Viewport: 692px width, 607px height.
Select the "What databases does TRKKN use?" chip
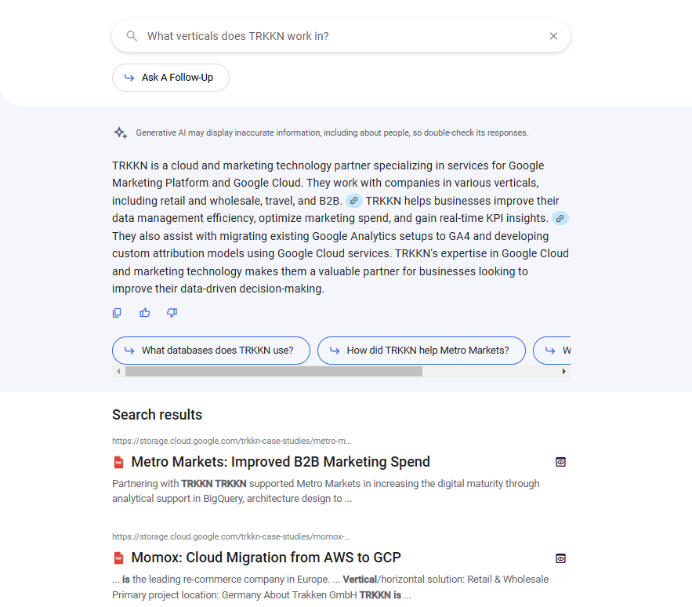point(211,351)
